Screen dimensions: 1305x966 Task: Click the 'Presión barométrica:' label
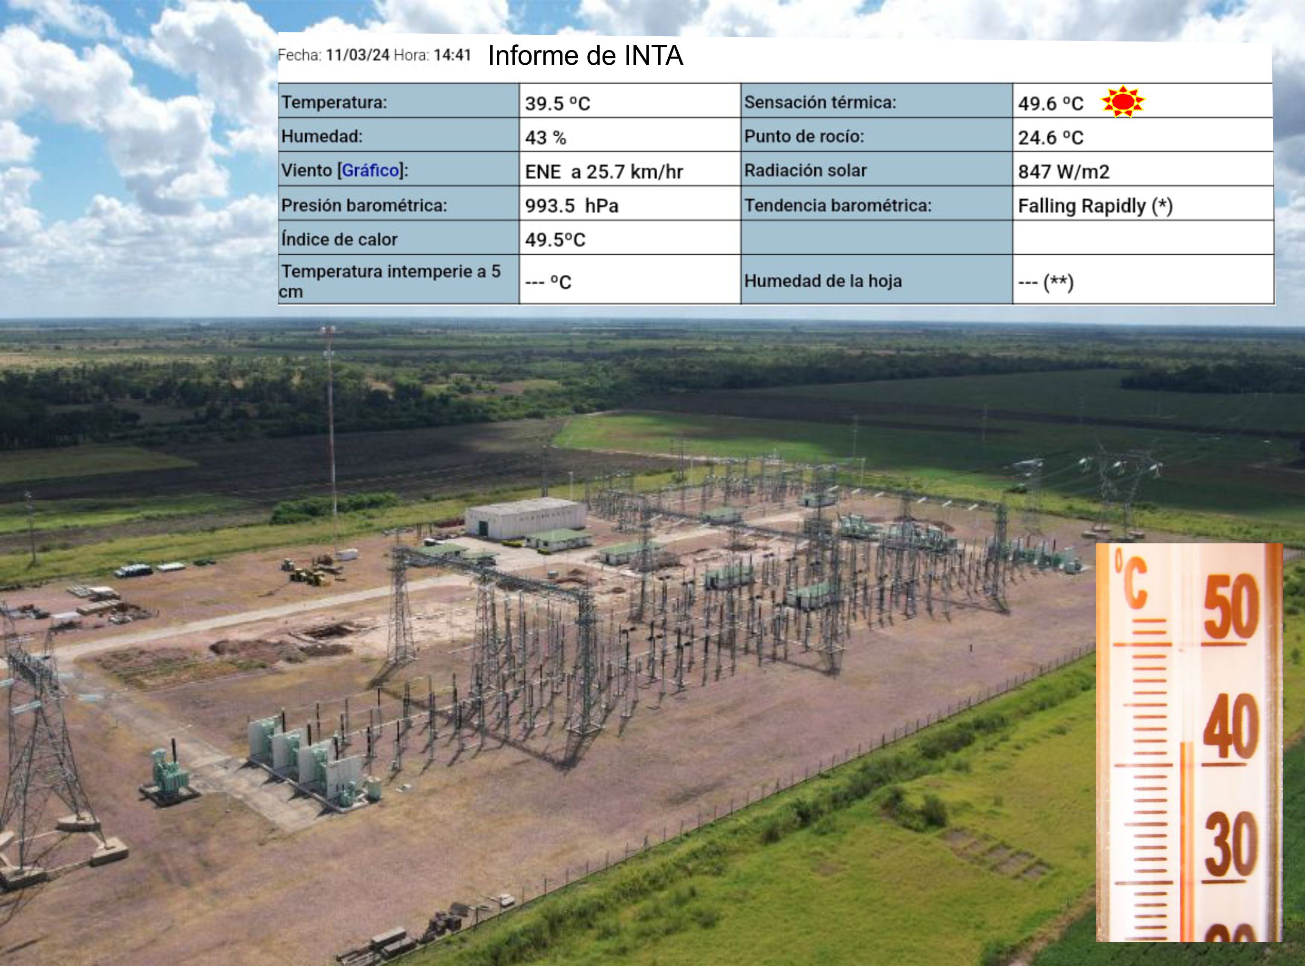pyautogui.click(x=364, y=205)
